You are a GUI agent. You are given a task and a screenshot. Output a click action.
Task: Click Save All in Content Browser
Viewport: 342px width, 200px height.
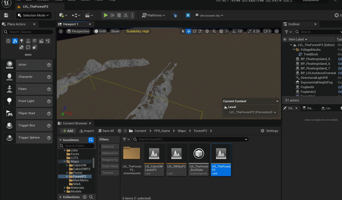(106, 131)
